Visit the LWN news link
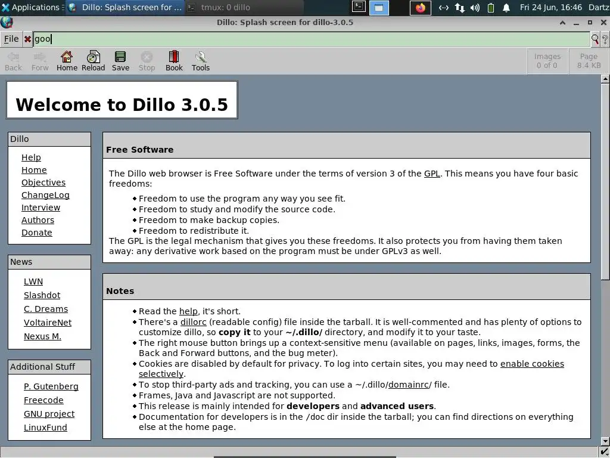 coord(33,281)
